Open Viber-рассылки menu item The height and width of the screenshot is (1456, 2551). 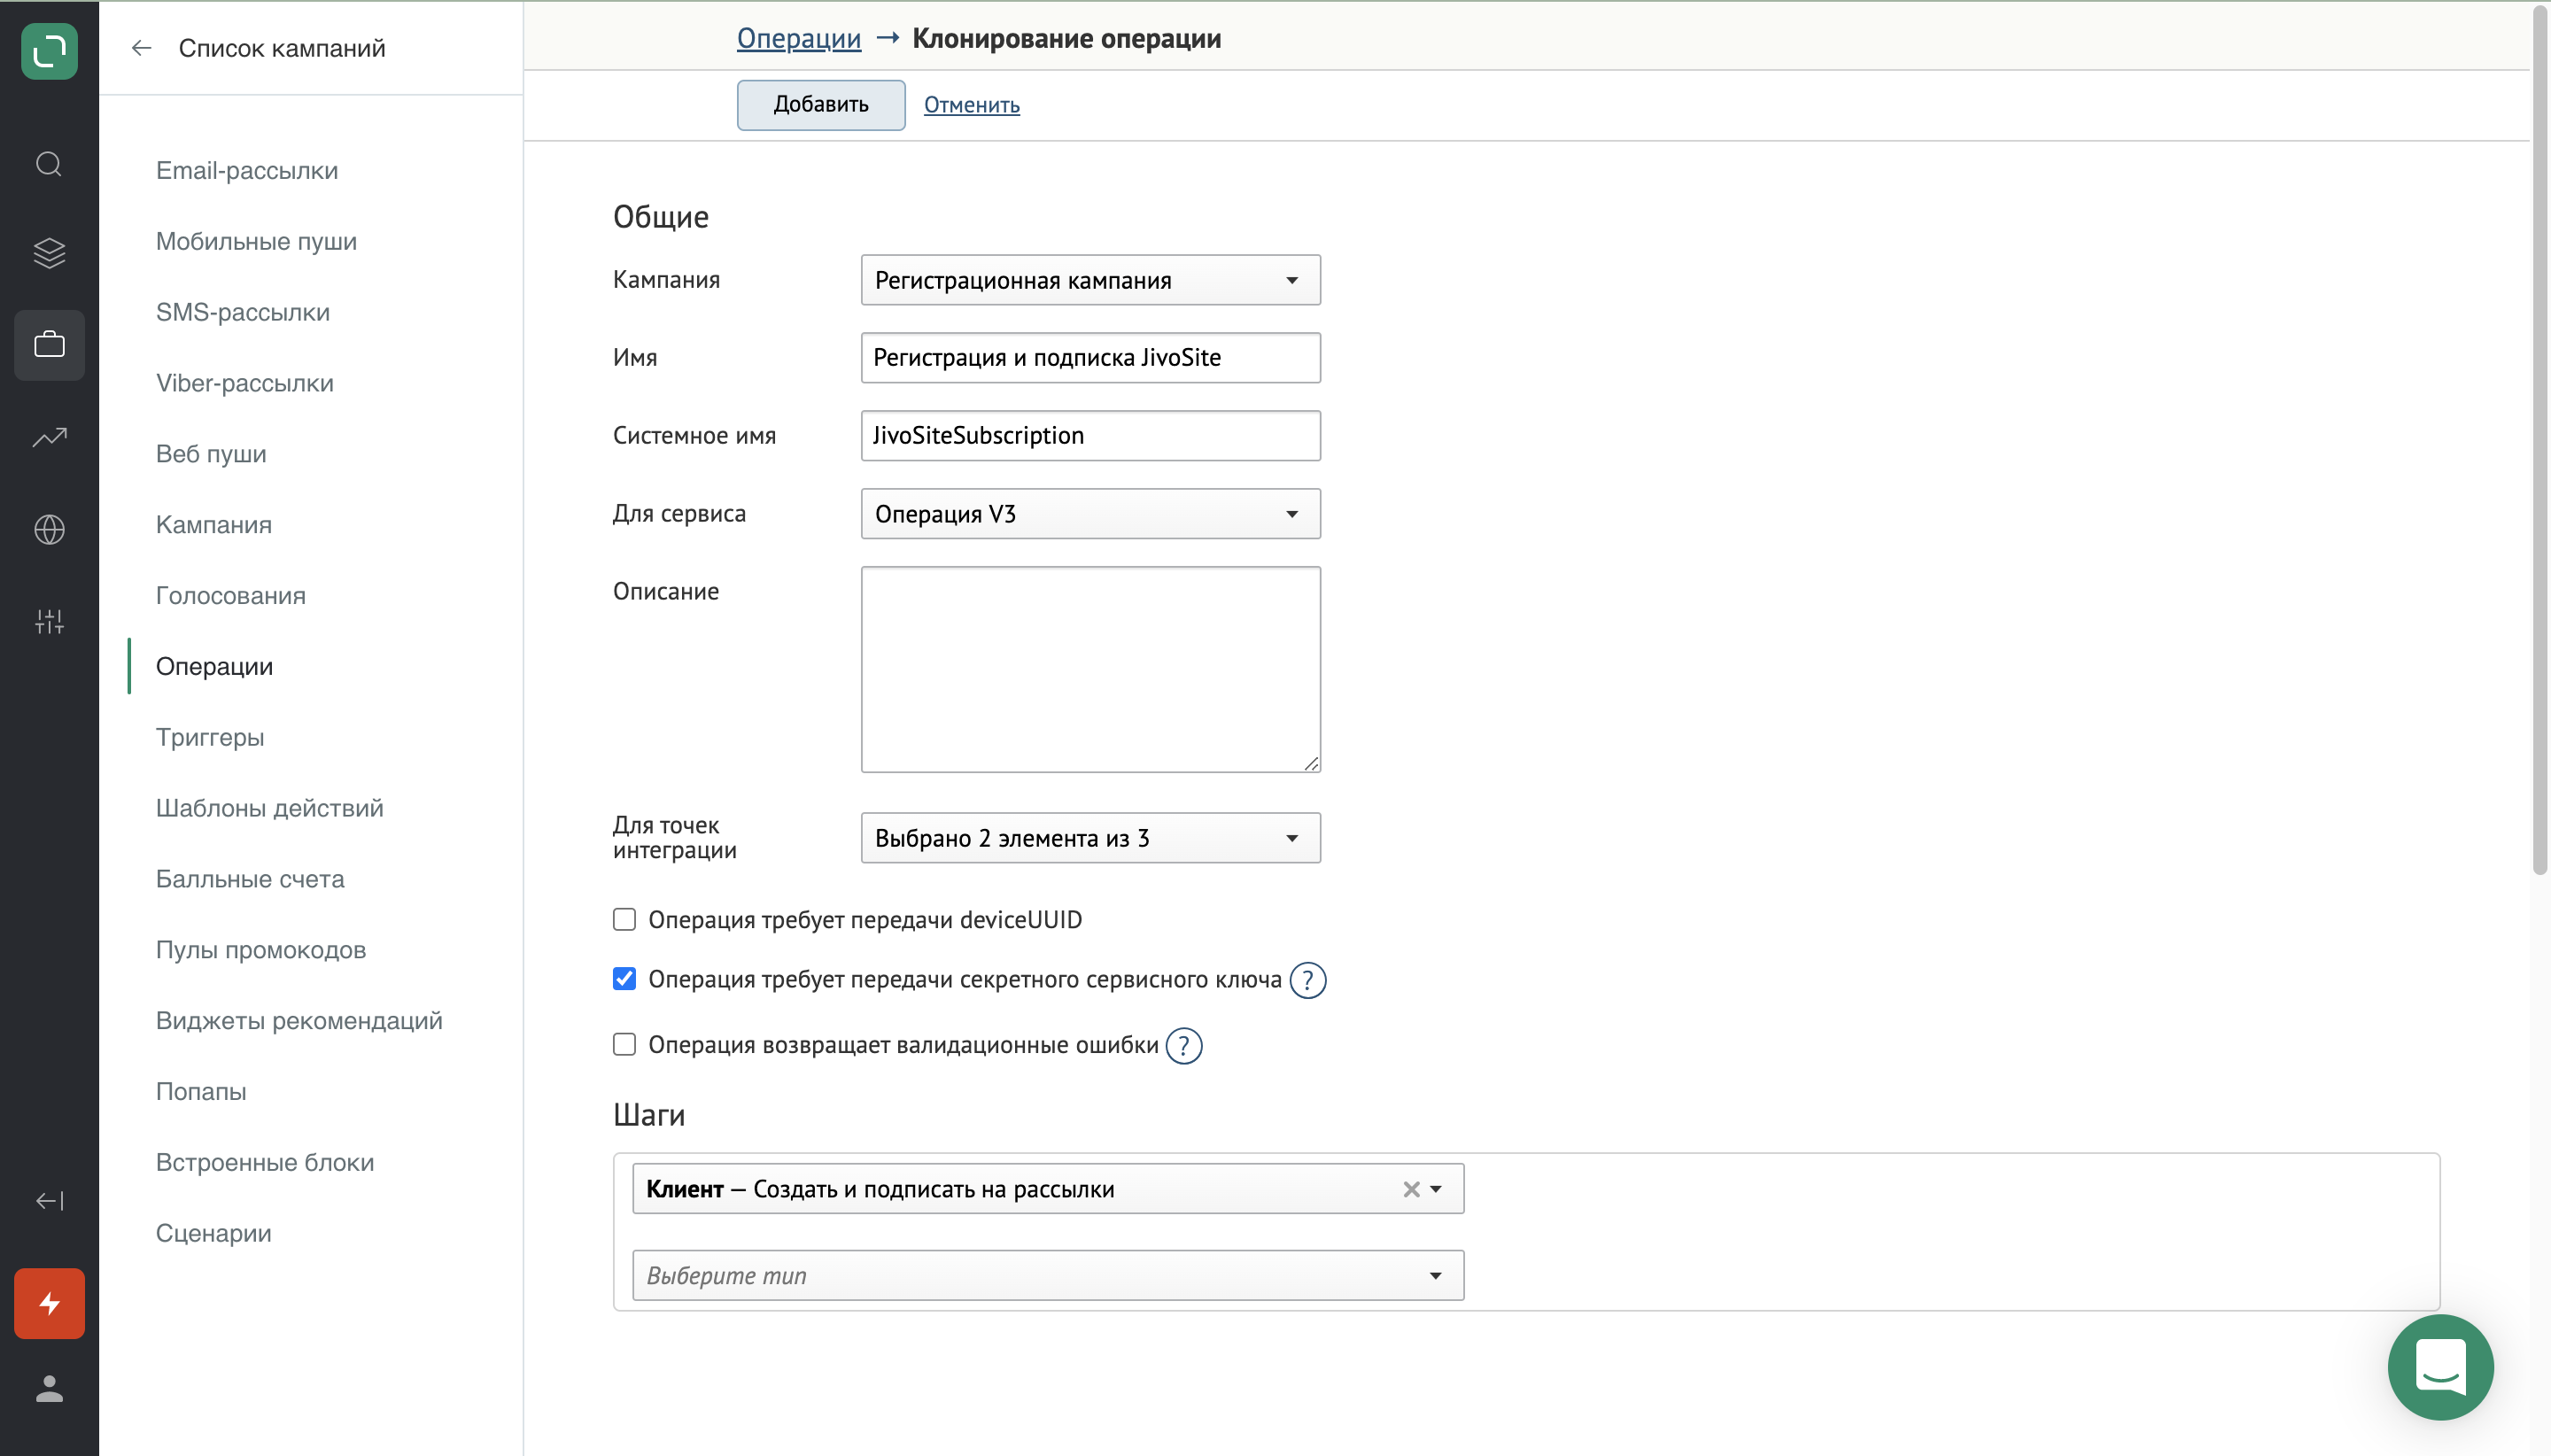245,383
